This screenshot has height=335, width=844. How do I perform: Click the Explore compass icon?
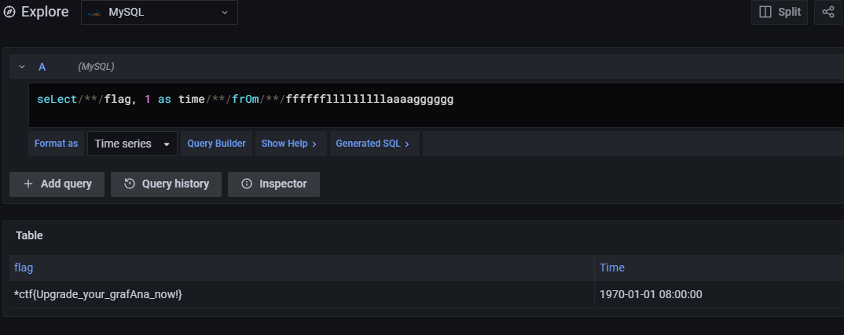click(x=9, y=13)
